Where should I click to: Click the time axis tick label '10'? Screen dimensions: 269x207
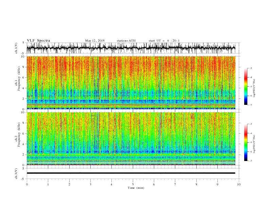239,184
